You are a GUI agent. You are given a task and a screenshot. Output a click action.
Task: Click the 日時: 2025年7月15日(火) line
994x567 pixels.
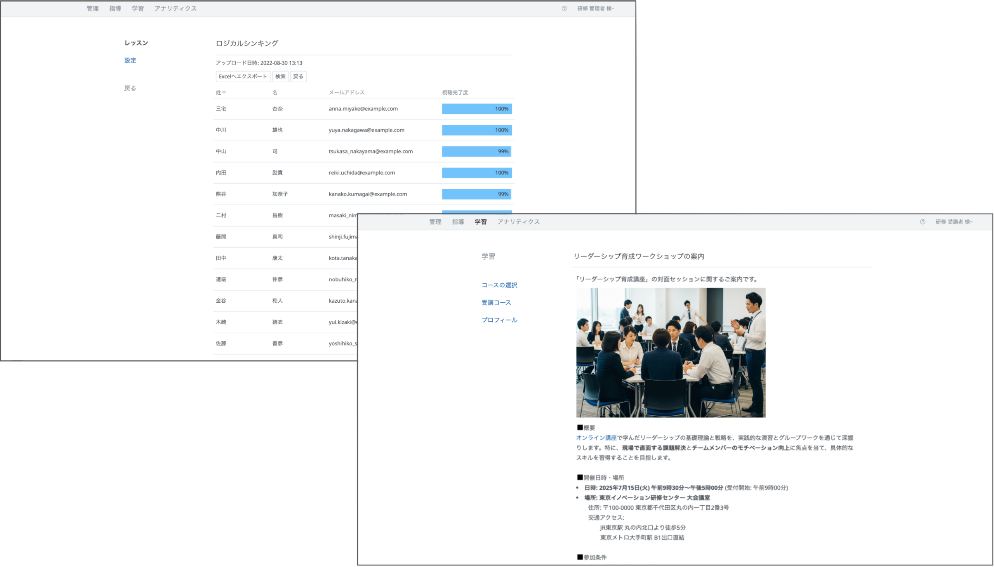(x=686, y=488)
